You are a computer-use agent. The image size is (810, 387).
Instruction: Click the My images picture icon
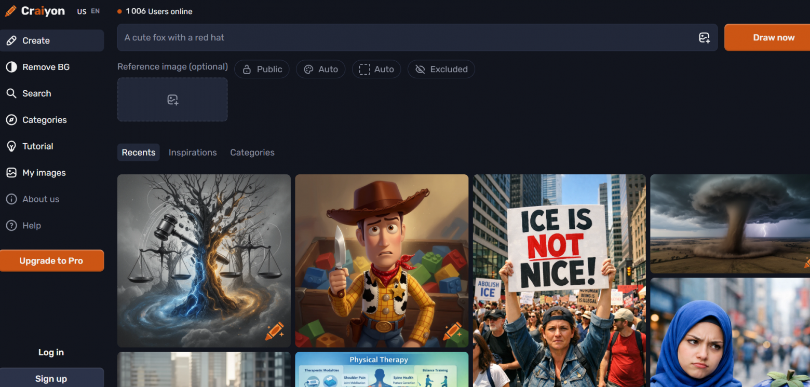click(11, 173)
